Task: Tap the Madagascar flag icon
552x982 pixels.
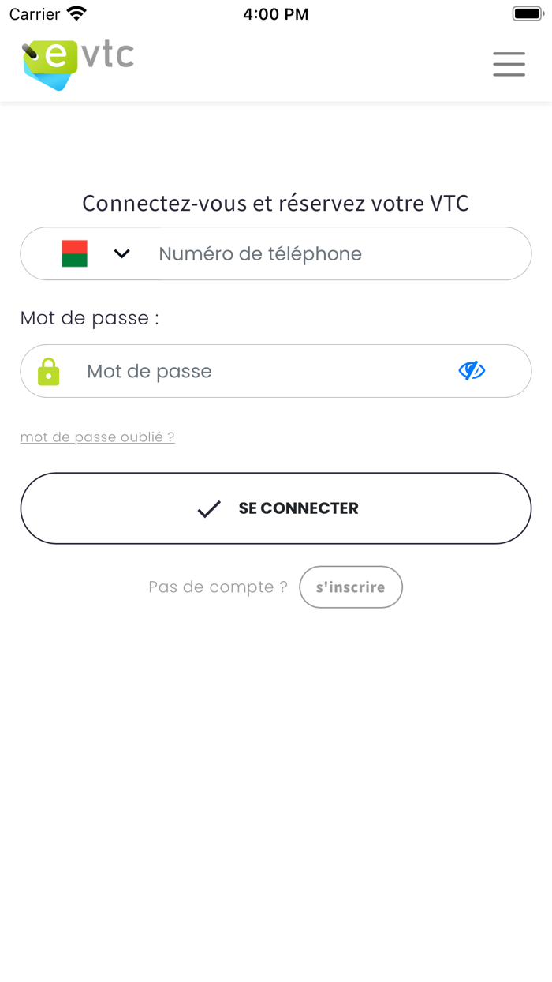Action: (x=75, y=253)
